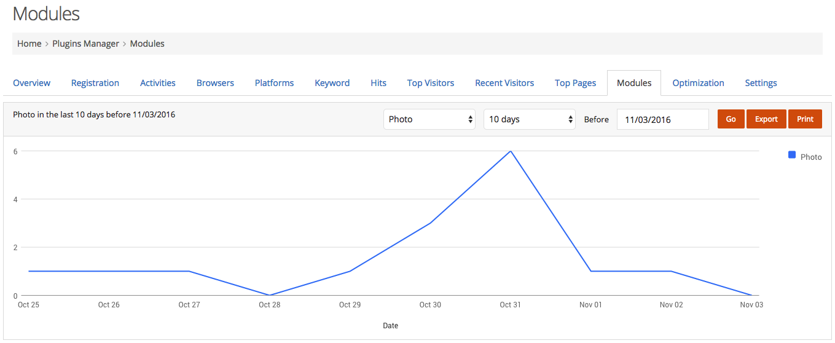Click the Print button
The height and width of the screenshot is (343, 835).
(x=805, y=119)
